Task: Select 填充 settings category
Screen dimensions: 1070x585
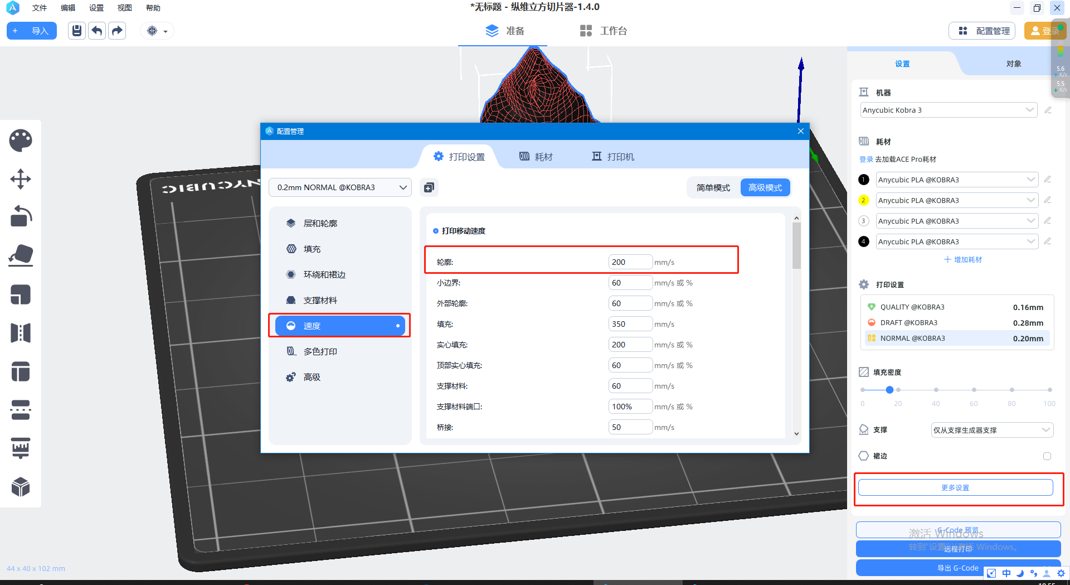Action: coord(340,249)
